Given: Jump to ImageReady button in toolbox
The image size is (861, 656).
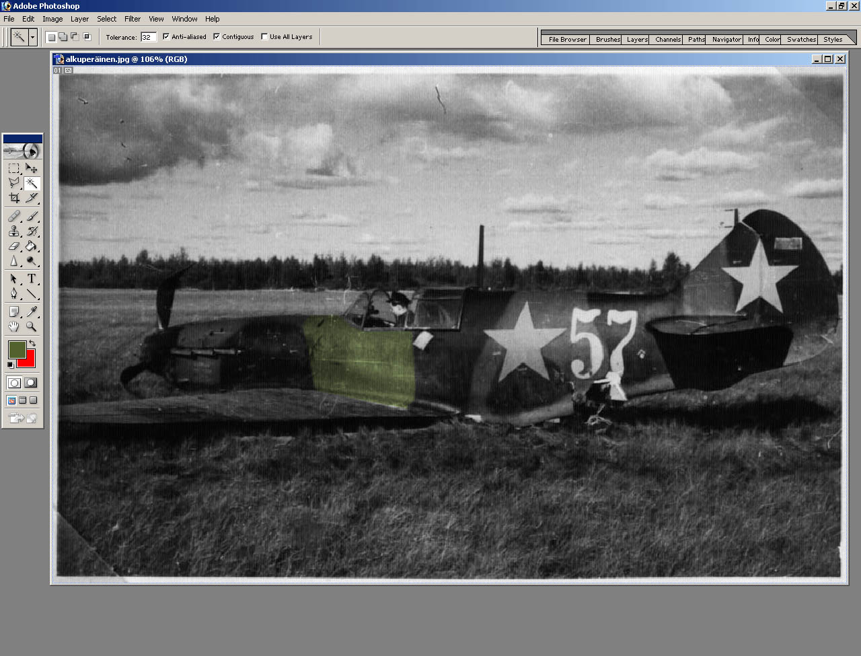Looking at the screenshot, I should (23, 418).
